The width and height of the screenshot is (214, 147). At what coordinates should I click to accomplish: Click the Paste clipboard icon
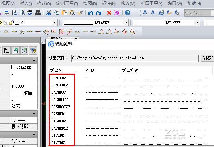coord(64,13)
